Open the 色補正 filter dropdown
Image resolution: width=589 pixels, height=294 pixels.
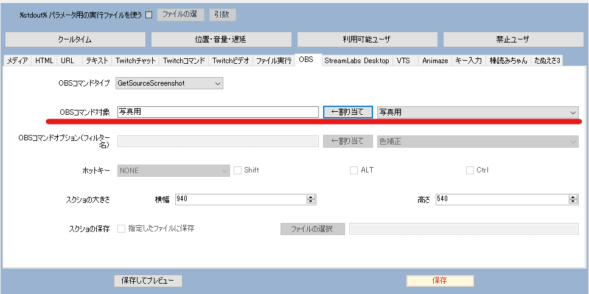478,142
